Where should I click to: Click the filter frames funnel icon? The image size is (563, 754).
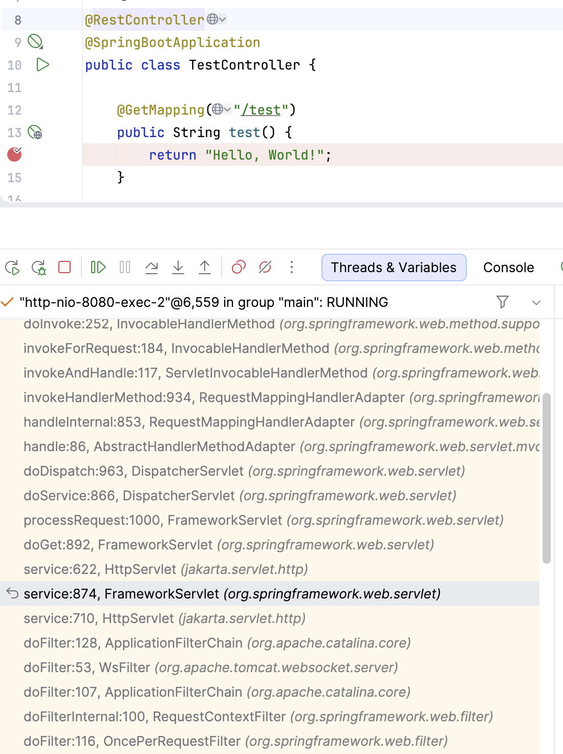(503, 302)
